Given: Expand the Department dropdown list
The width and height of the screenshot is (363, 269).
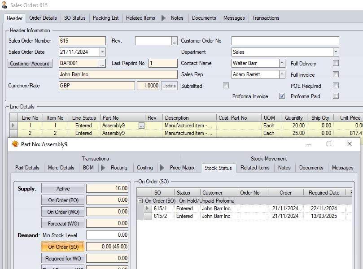Looking at the screenshot, I should tap(336, 52).
